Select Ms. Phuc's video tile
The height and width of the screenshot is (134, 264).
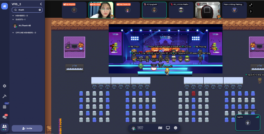(101, 10)
